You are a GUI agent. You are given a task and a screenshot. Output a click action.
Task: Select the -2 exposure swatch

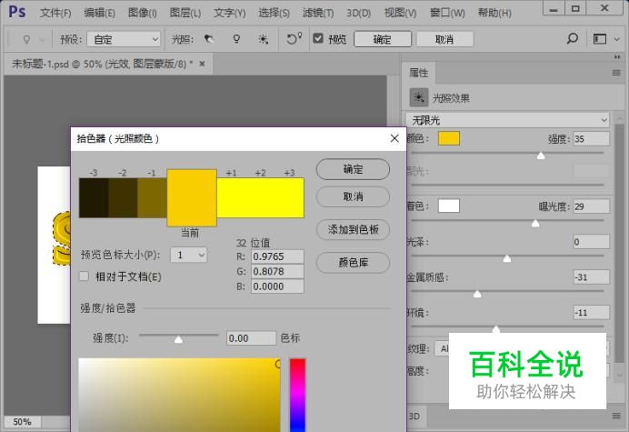click(x=123, y=197)
